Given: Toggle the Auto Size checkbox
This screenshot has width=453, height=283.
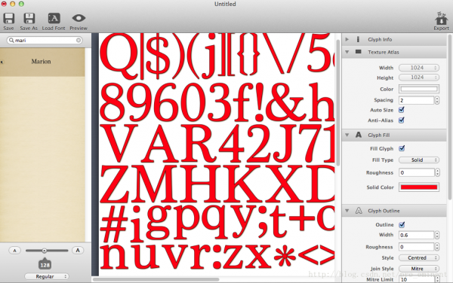Looking at the screenshot, I should coord(402,110).
